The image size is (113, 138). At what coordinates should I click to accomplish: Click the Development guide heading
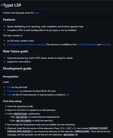coord(17,68)
